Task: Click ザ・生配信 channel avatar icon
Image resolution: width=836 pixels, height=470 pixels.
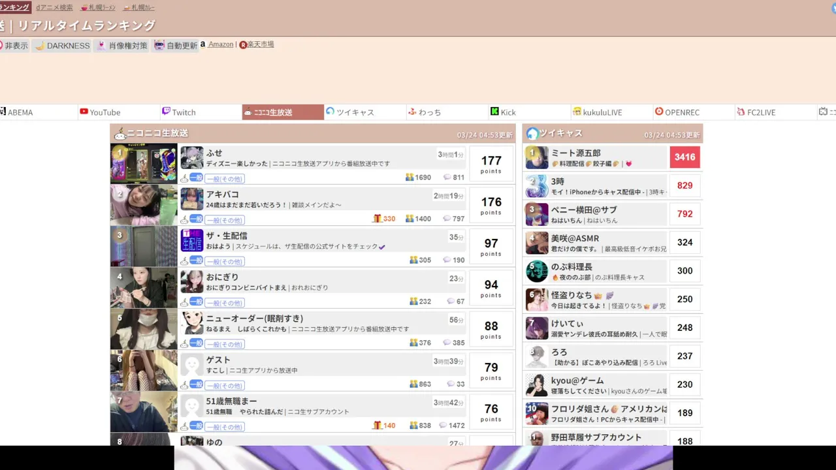Action: pyautogui.click(x=192, y=240)
